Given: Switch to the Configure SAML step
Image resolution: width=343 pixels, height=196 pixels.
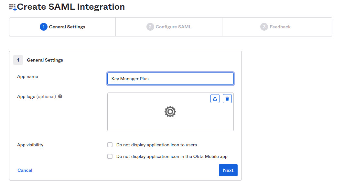Looking at the screenshot, I should coord(169,27).
